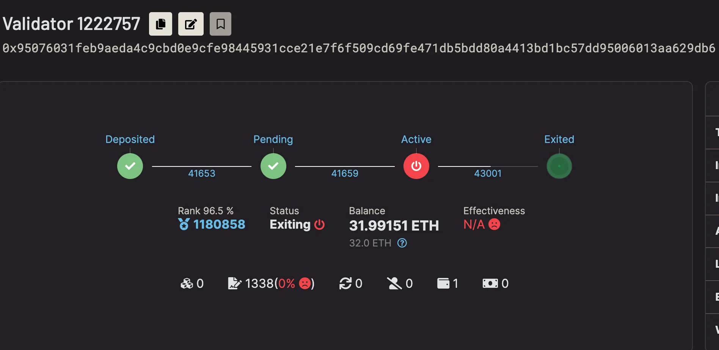Click the blocks proposed cube icon

pyautogui.click(x=186, y=283)
